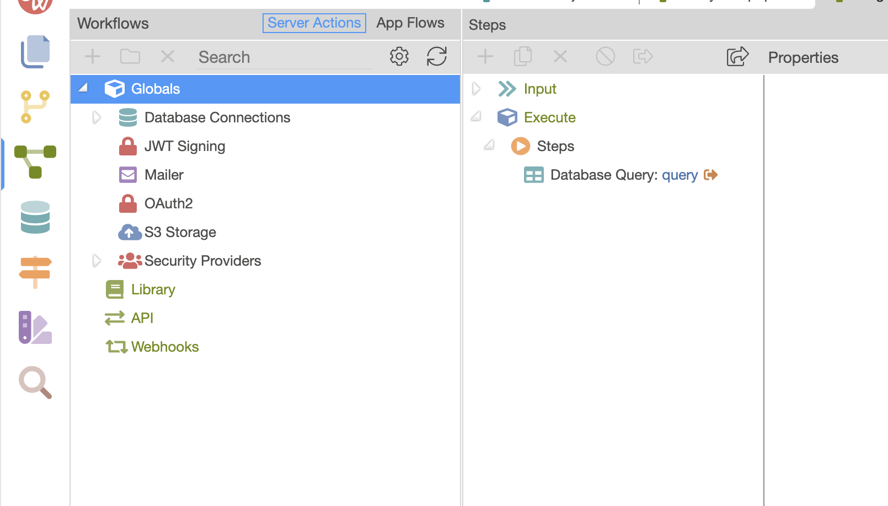The height and width of the screenshot is (506, 888).
Task: Click the workflows settings gear icon
Action: 399,57
